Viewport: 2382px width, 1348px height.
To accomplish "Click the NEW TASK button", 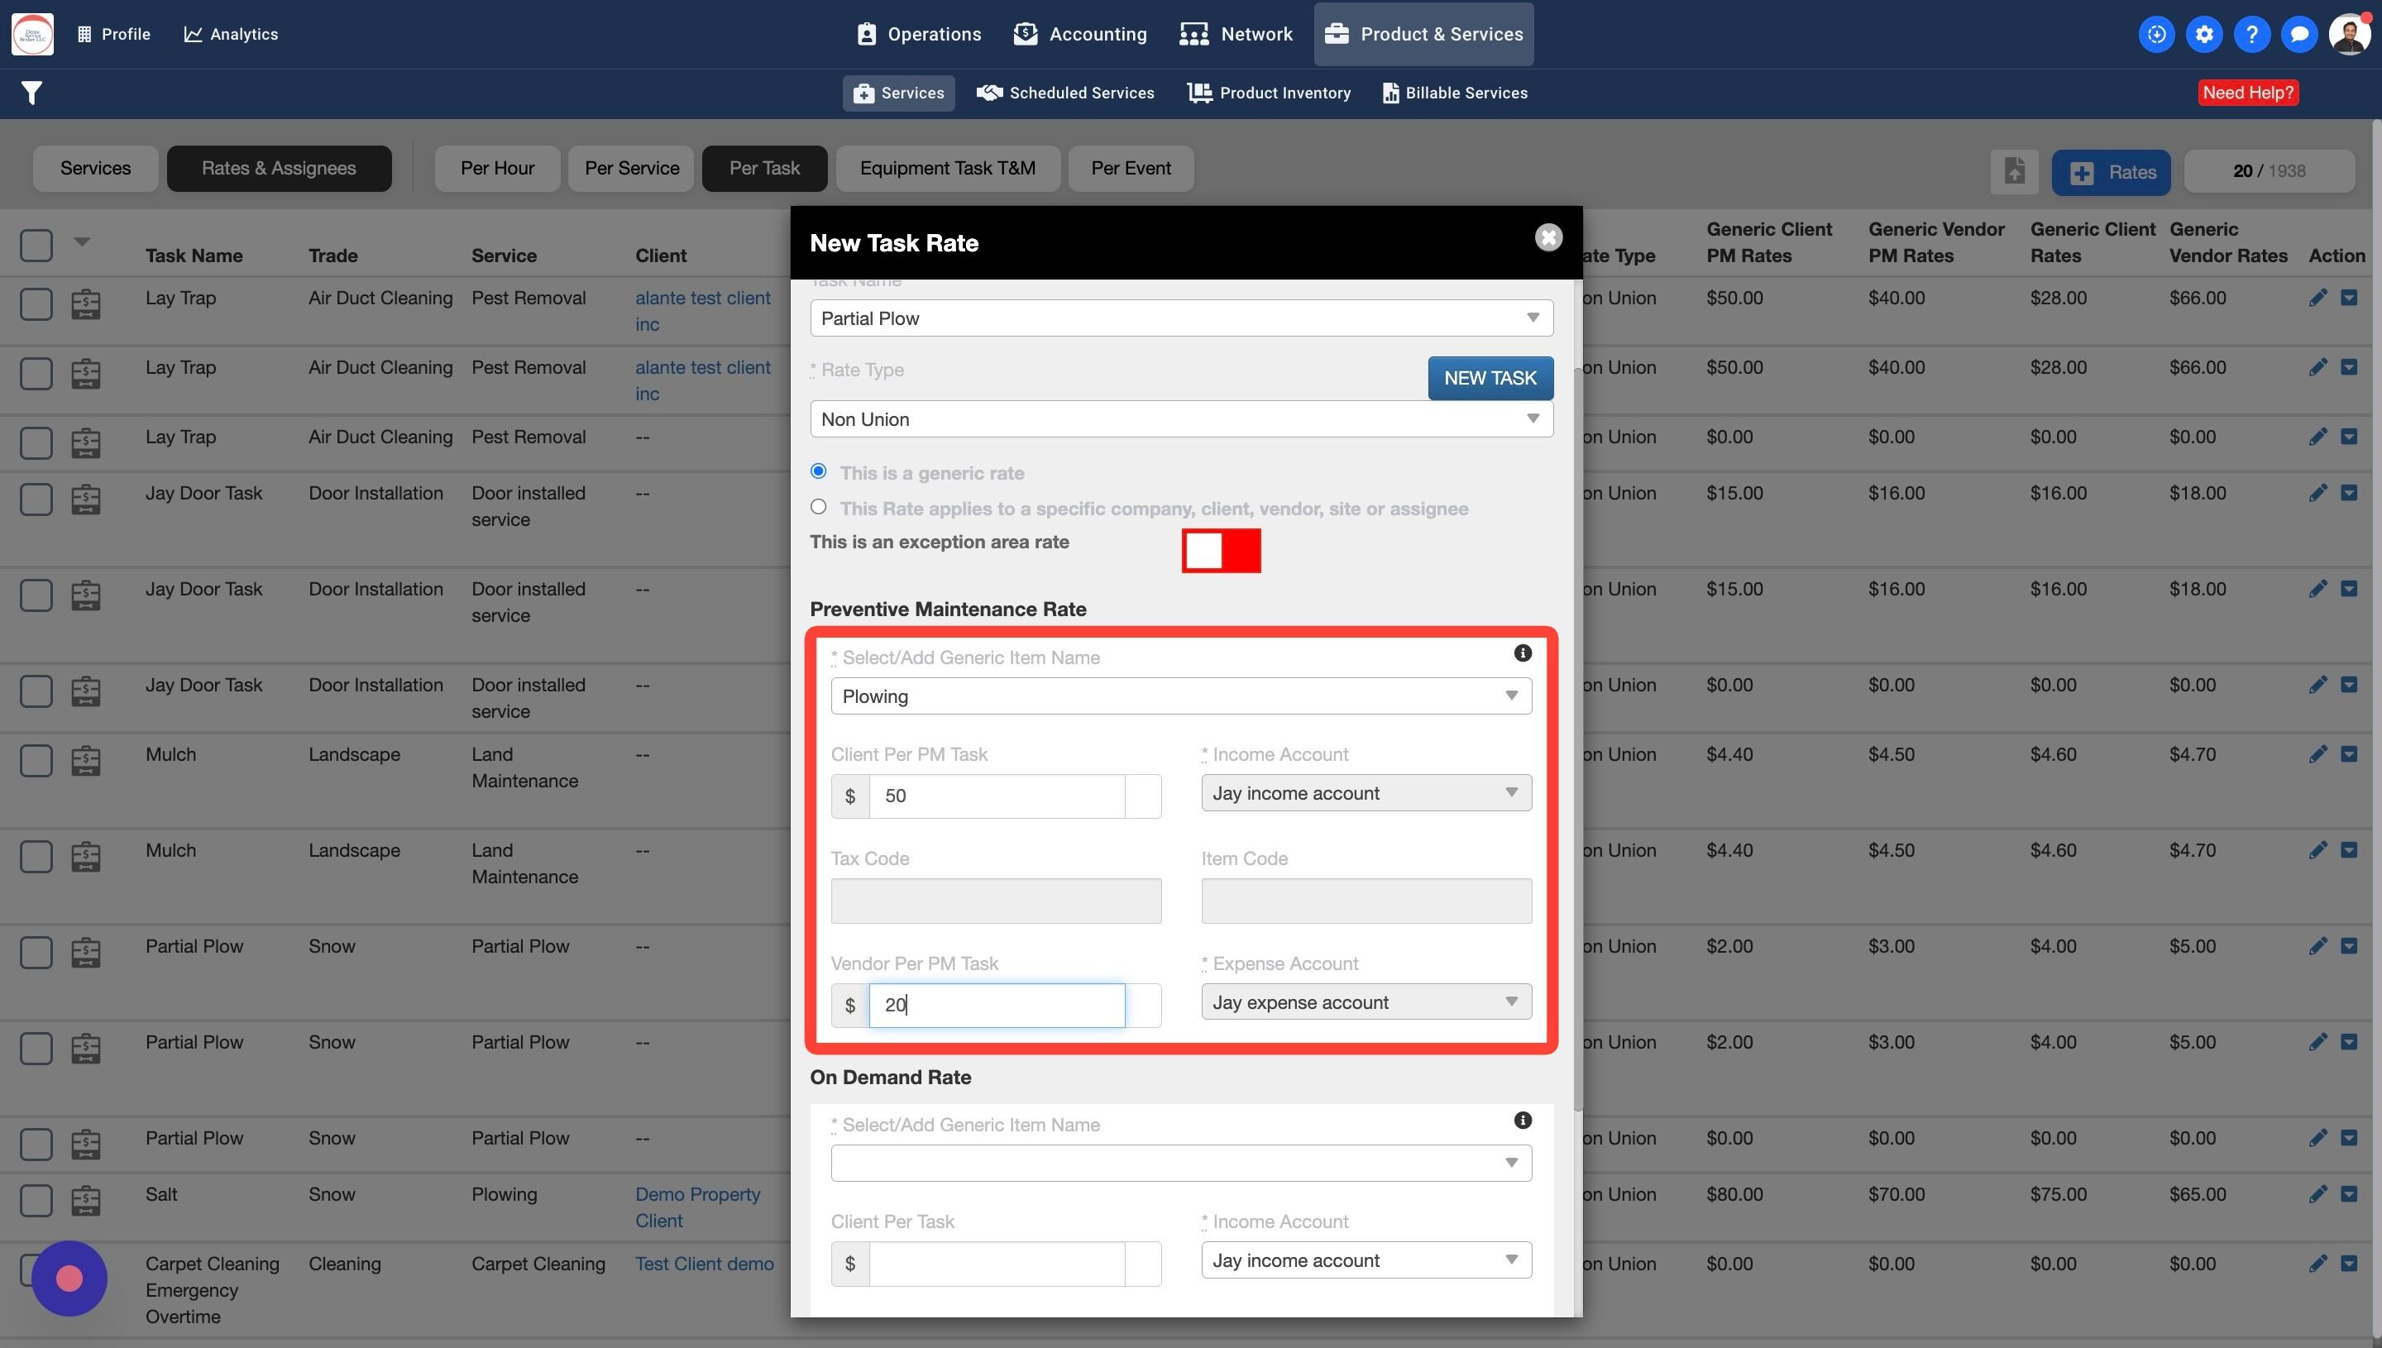I will point(1490,378).
